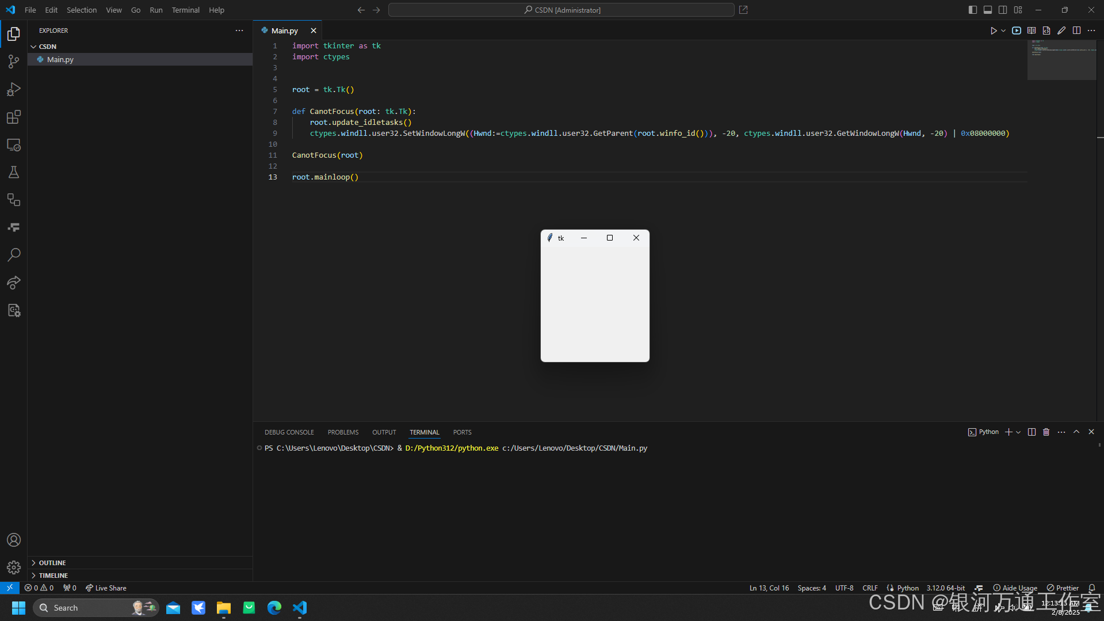1104x621 pixels.
Task: Open the Accounts menu icon
Action: tap(14, 540)
